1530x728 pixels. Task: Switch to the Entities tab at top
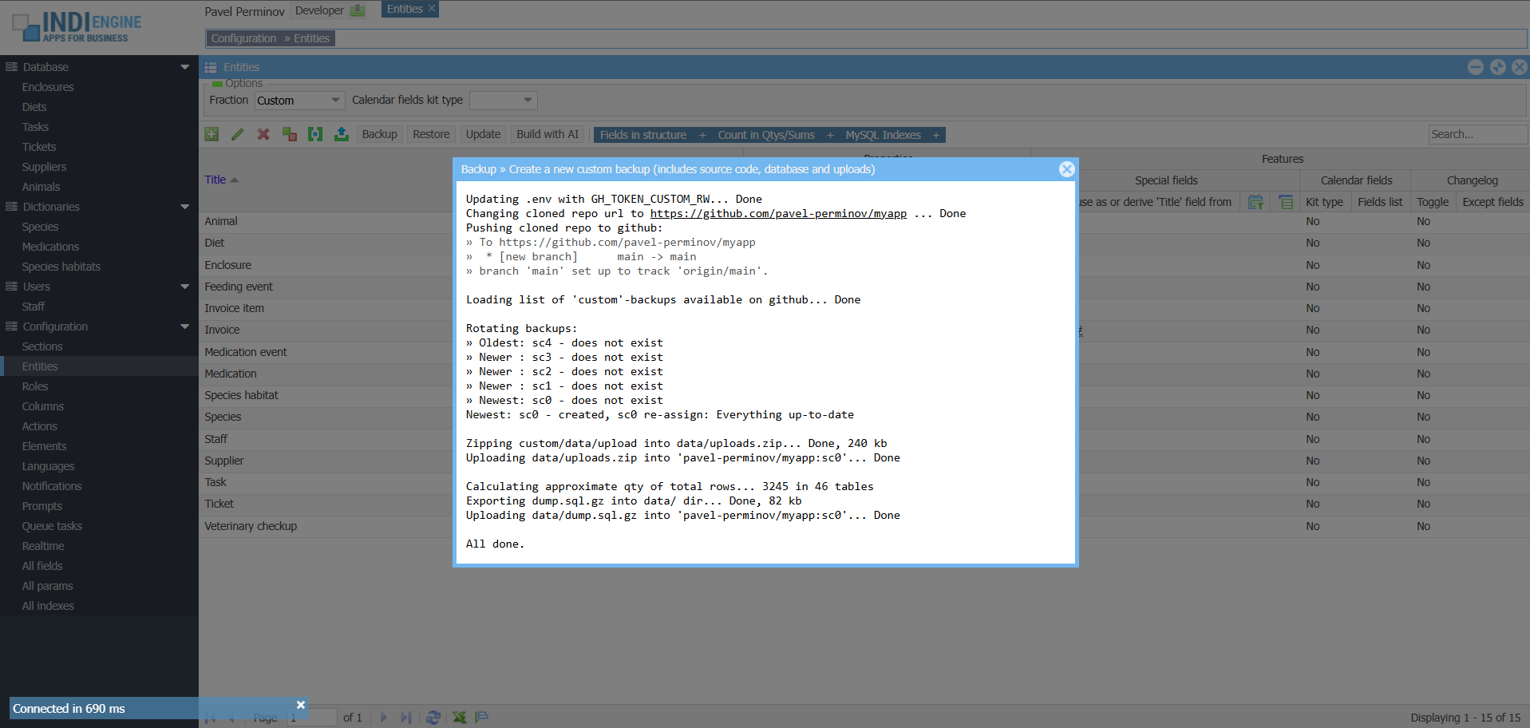pyautogui.click(x=405, y=10)
